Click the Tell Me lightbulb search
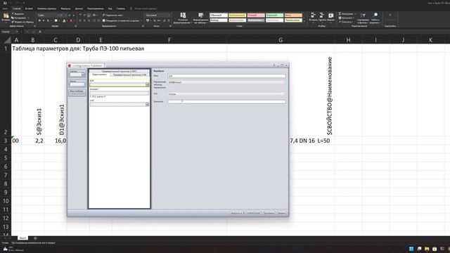 click(131, 8)
